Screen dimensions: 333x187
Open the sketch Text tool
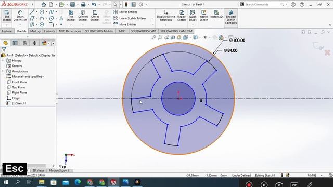click(x=61, y=18)
